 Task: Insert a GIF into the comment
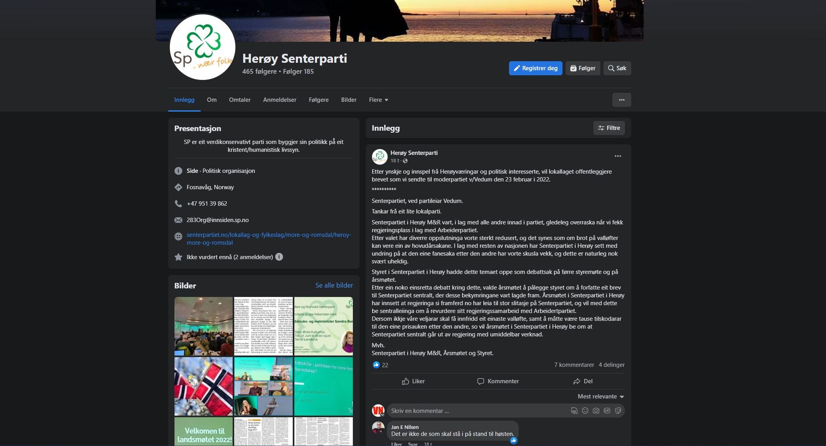tap(607, 410)
